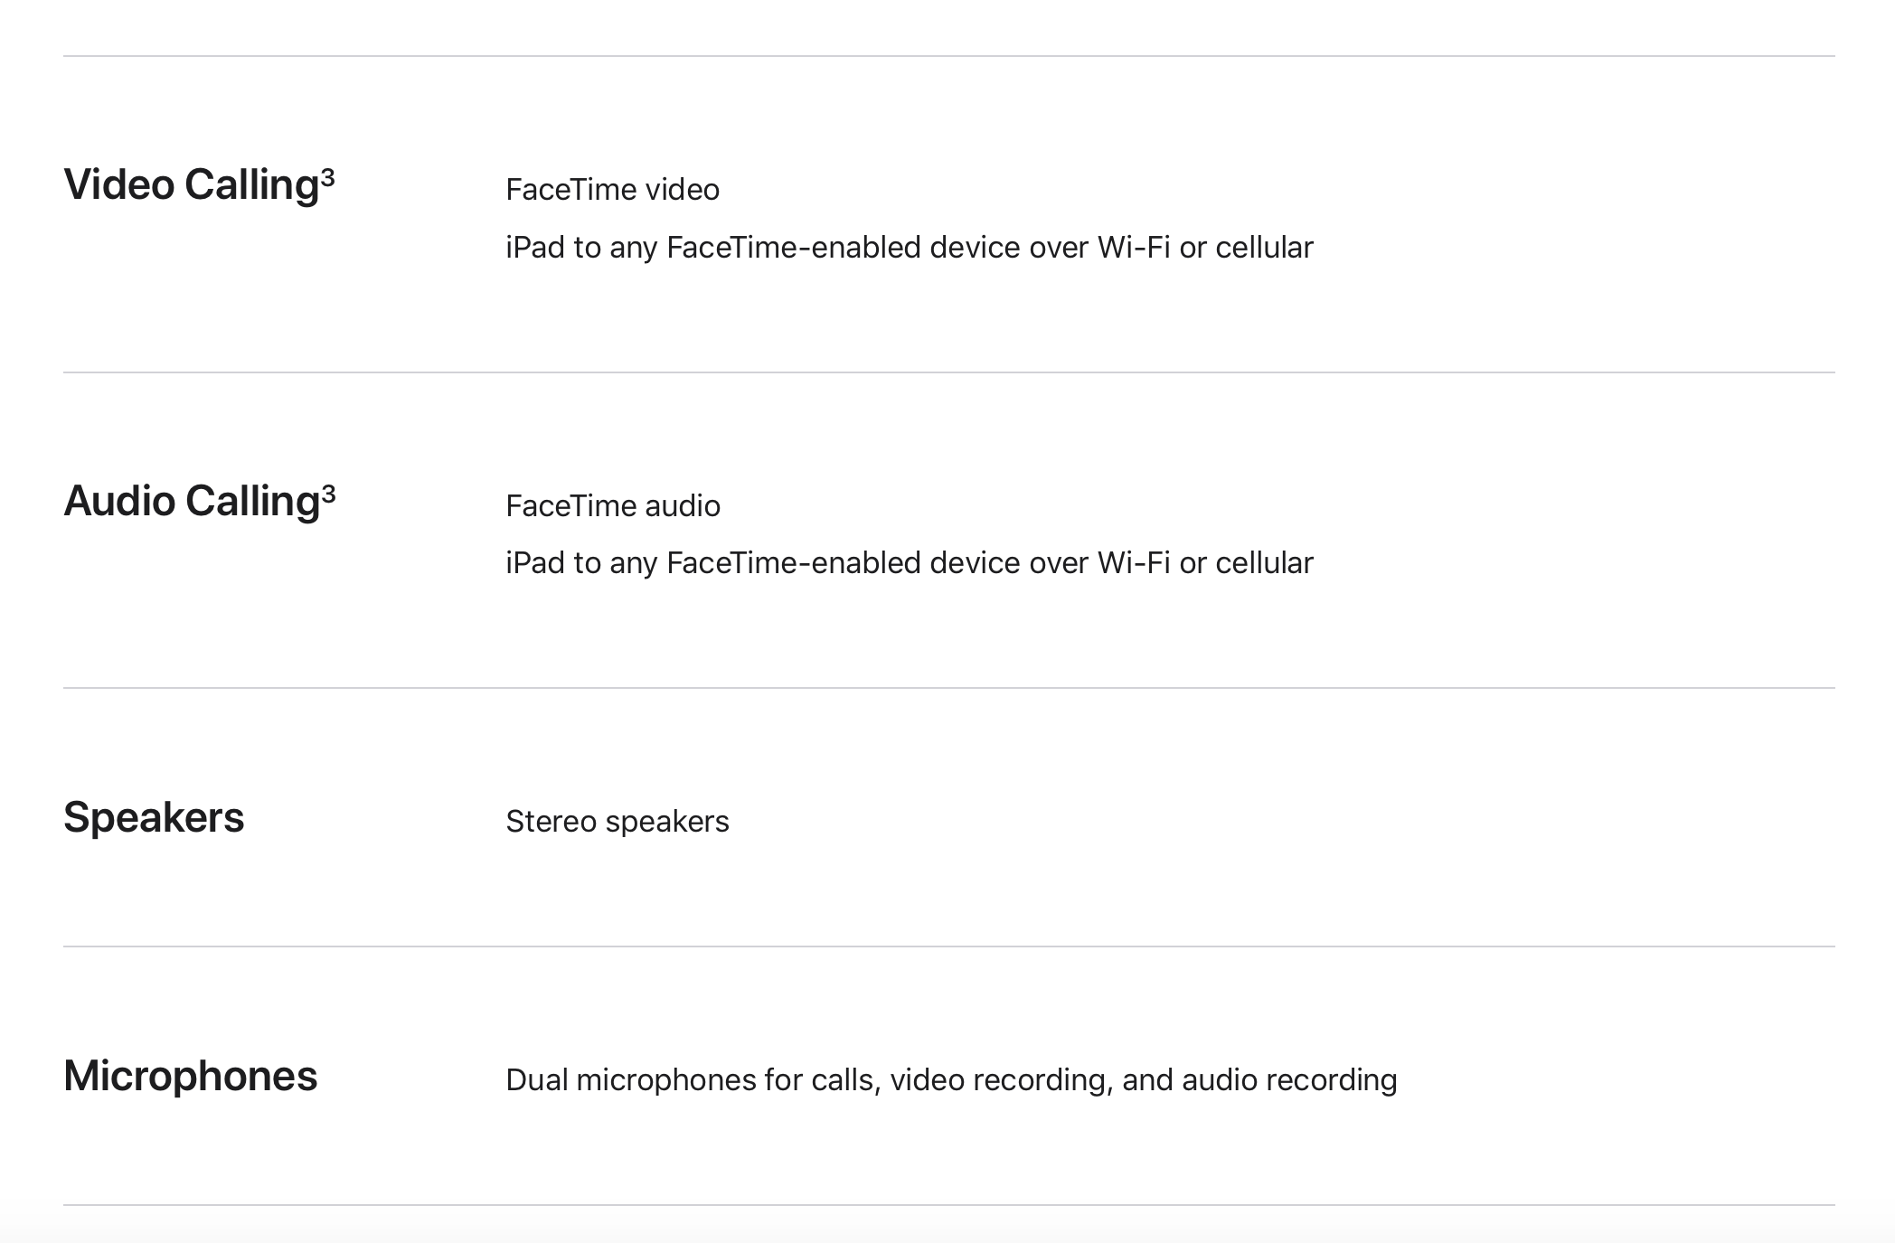Click 'video recording' in the Microphones description

point(1001,1080)
